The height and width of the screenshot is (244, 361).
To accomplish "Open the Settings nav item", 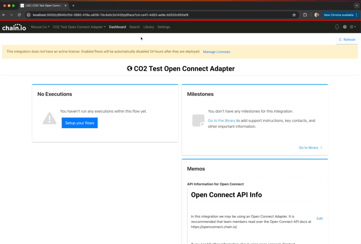I will 164,27.
